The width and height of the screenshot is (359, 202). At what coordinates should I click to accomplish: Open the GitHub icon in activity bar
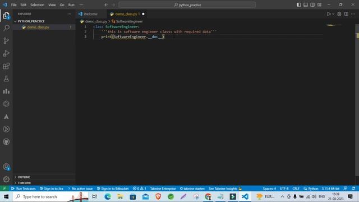[x=6, y=142]
